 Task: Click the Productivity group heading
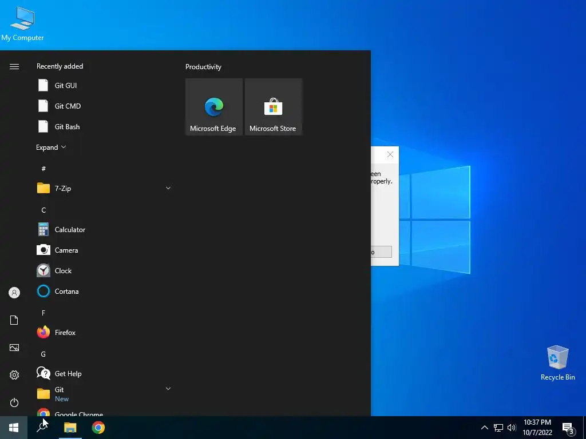pos(203,67)
